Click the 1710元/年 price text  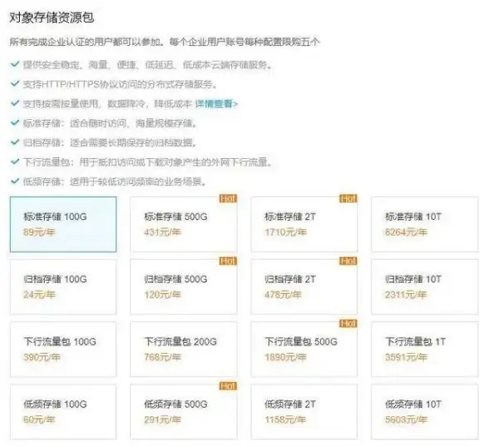click(x=286, y=232)
